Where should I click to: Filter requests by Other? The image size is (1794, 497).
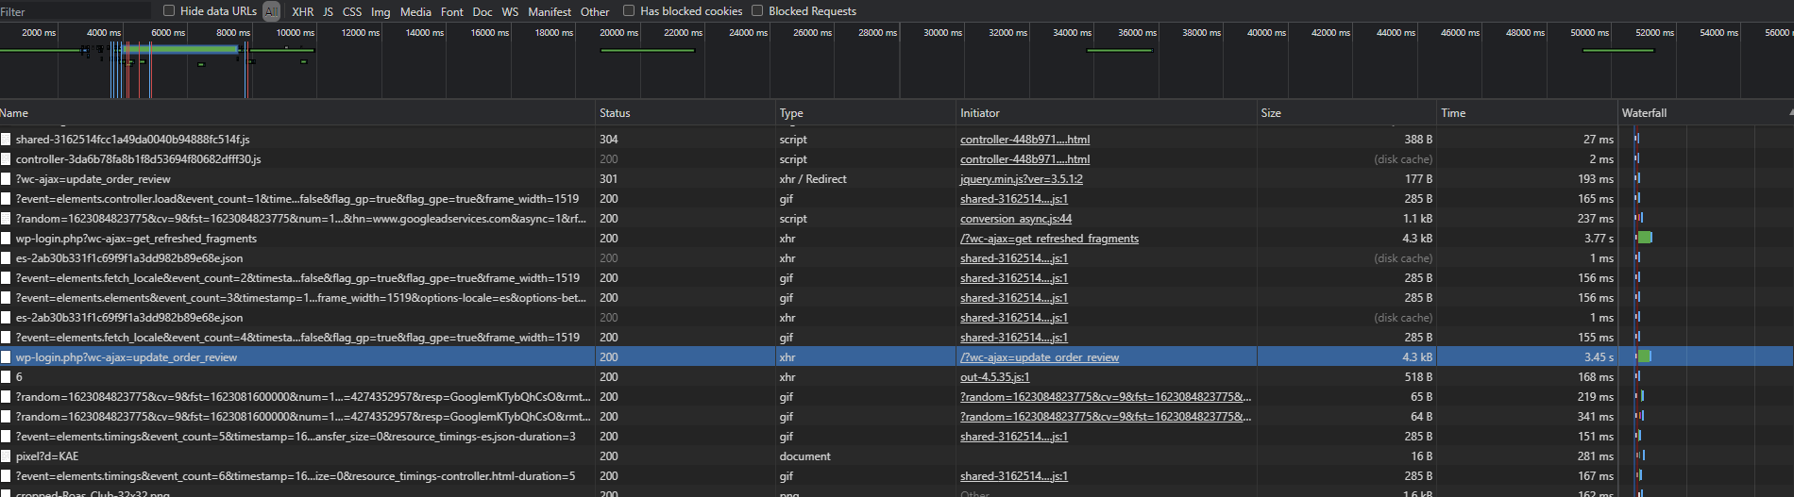click(x=595, y=11)
